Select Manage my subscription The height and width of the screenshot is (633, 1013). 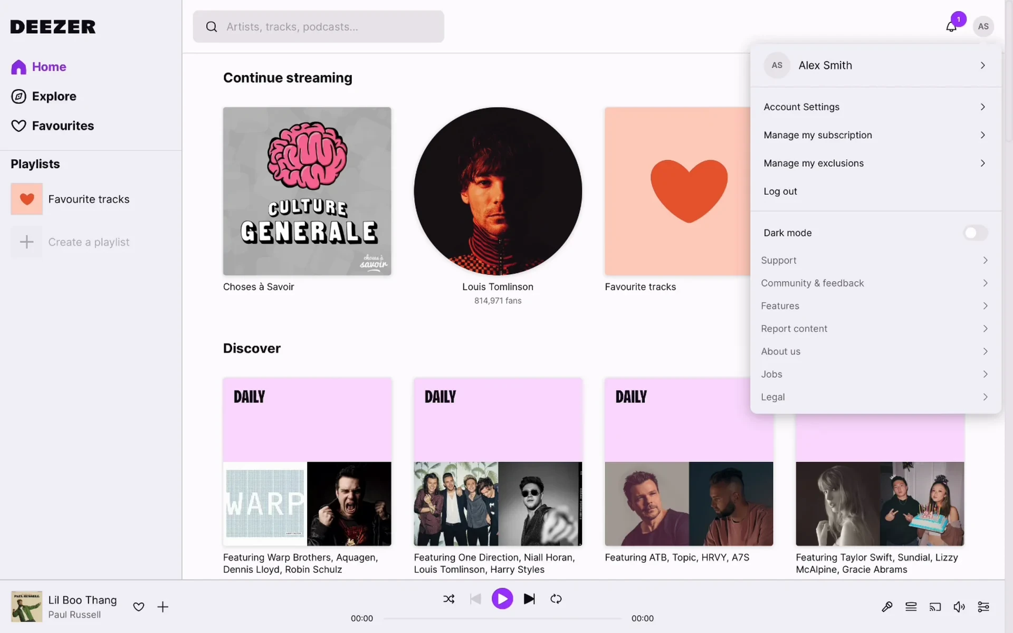pos(876,135)
